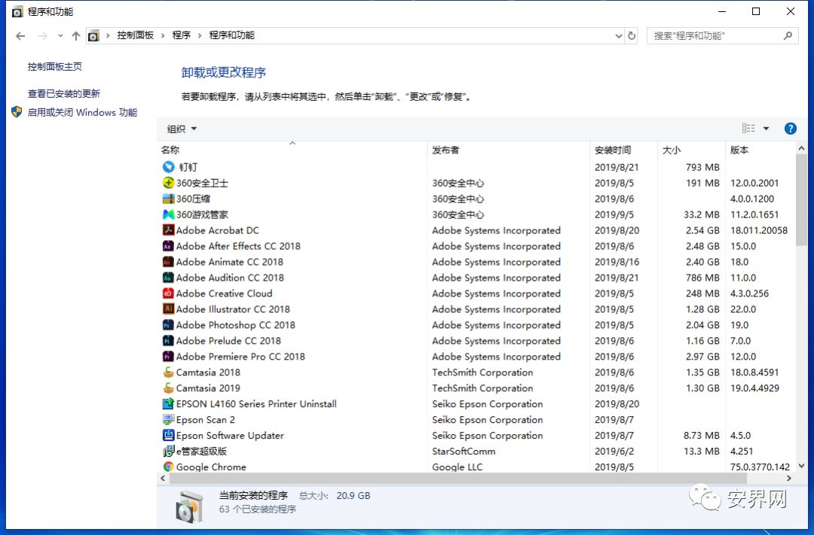Screen dimensions: 814x535
Task: Open 查看已安装的更新 link
Action: click(x=63, y=93)
